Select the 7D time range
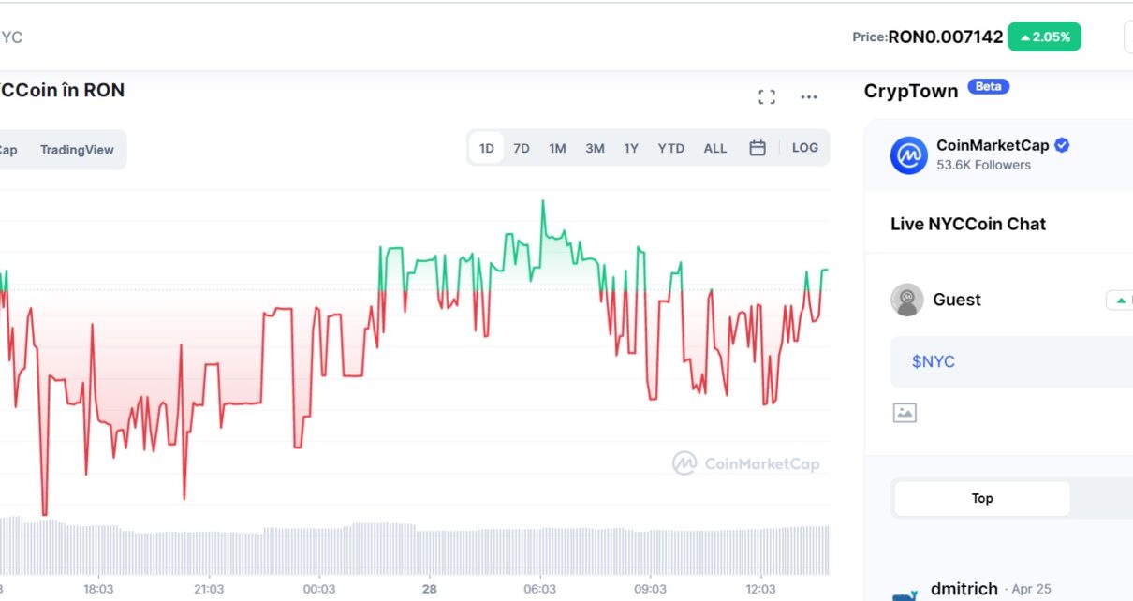 tap(522, 148)
